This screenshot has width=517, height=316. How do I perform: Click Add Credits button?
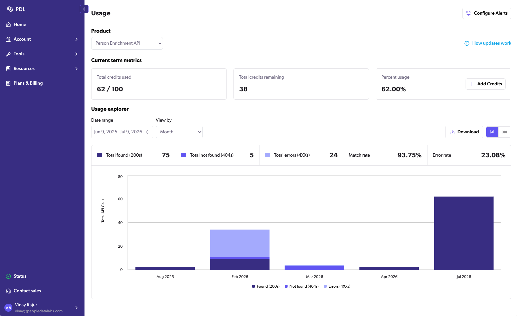486,84
